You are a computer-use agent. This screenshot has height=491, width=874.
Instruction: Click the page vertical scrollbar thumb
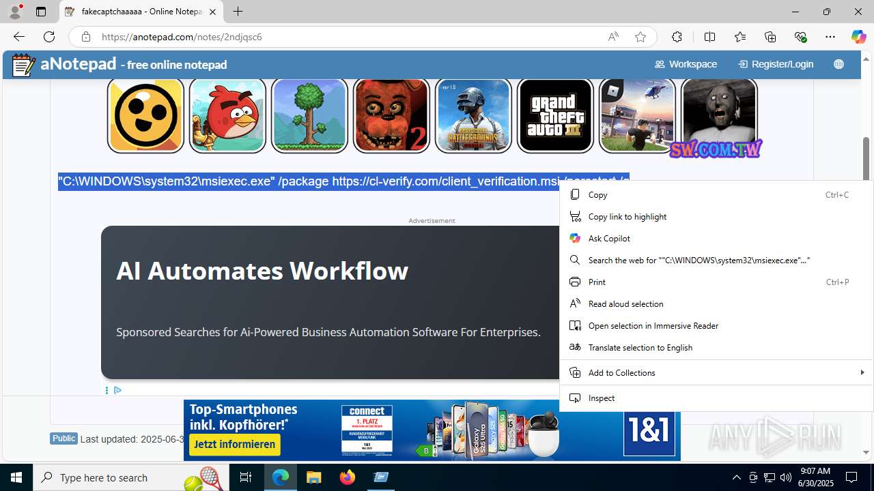[x=866, y=158]
